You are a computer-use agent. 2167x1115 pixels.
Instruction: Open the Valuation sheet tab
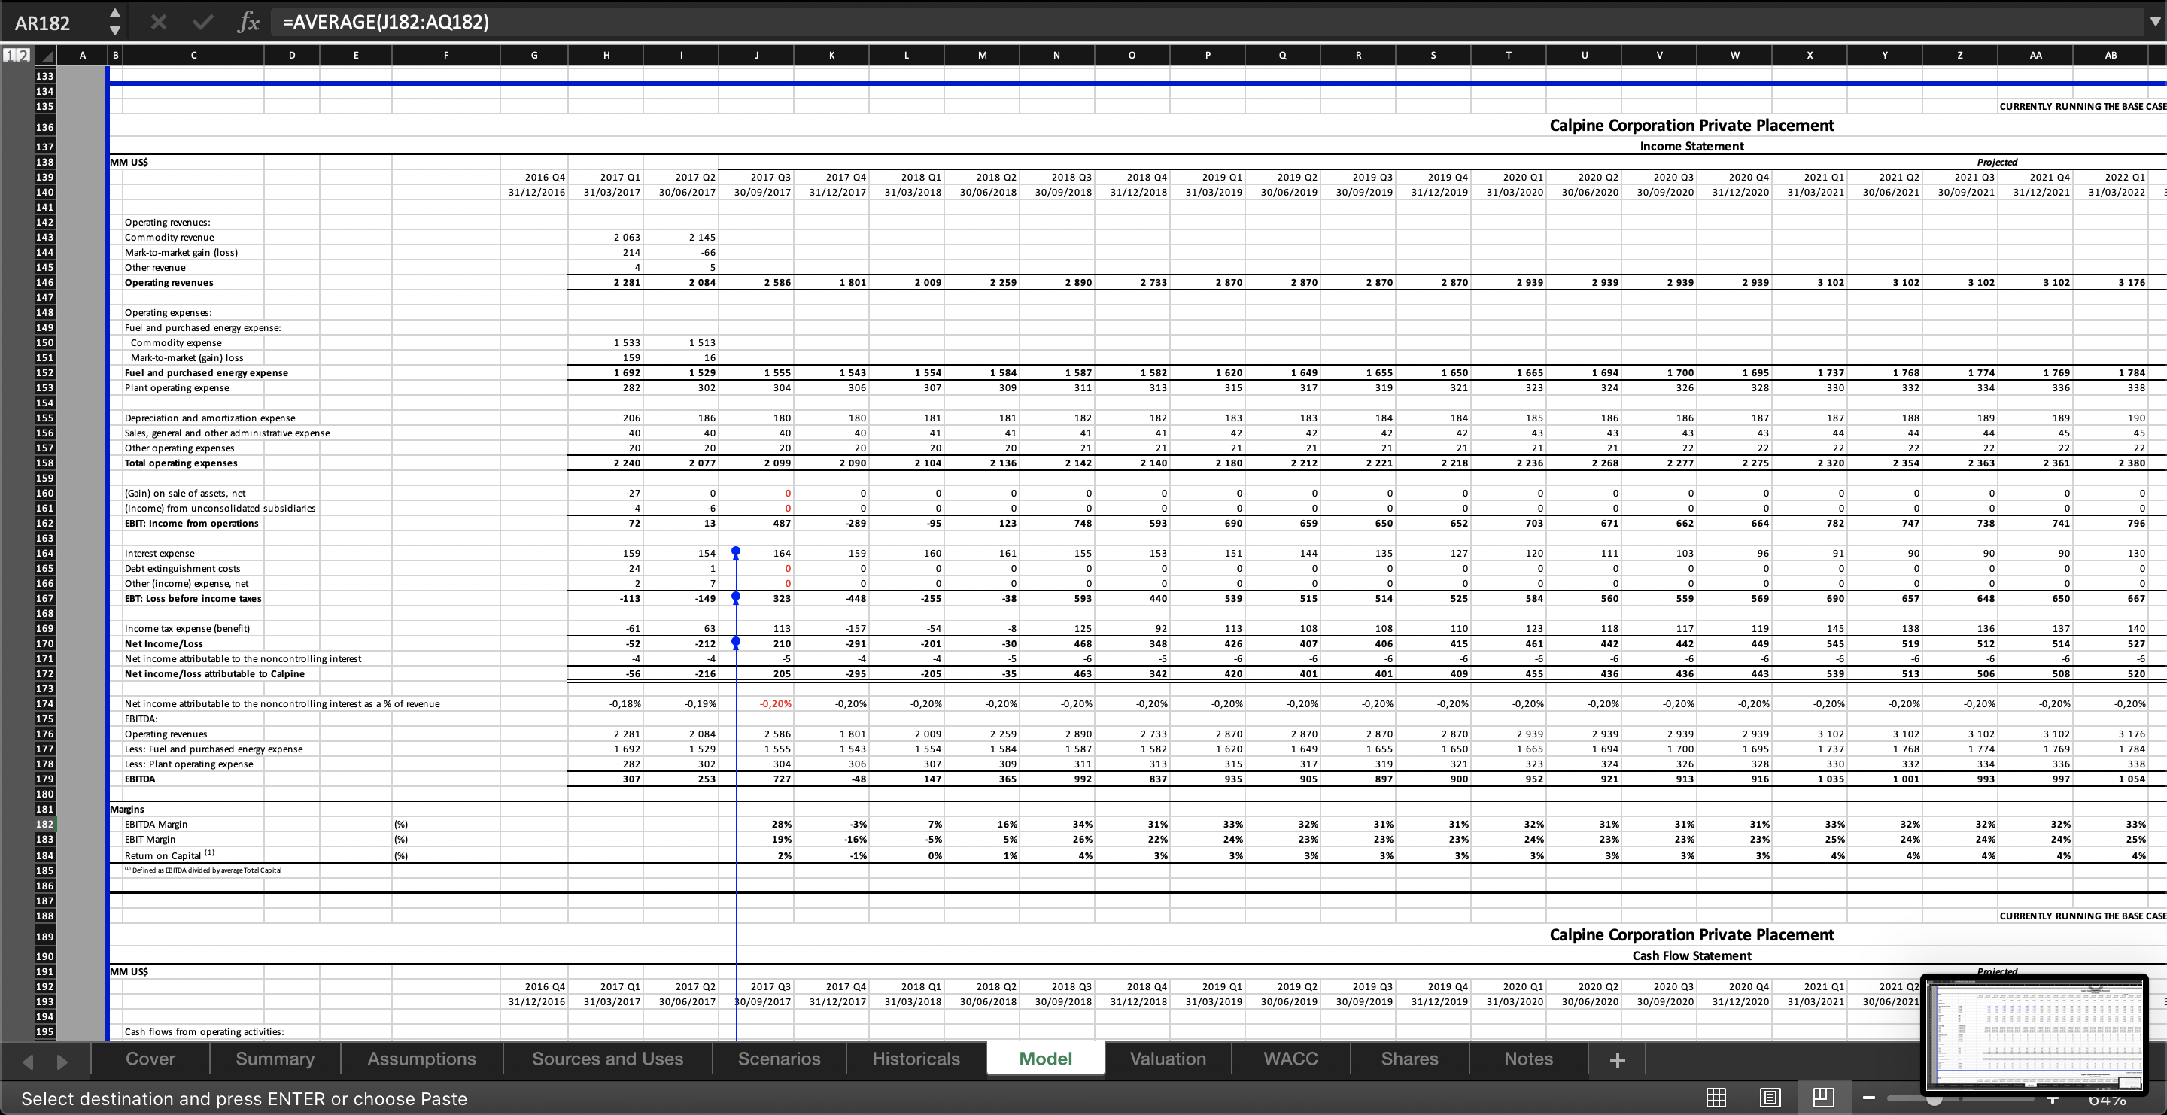(x=1168, y=1059)
